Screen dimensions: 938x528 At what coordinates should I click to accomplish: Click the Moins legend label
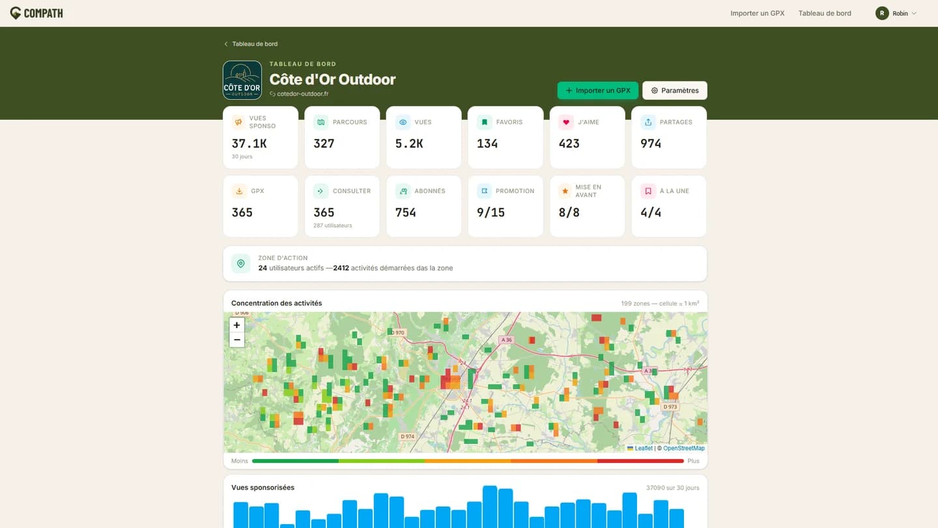click(x=240, y=461)
